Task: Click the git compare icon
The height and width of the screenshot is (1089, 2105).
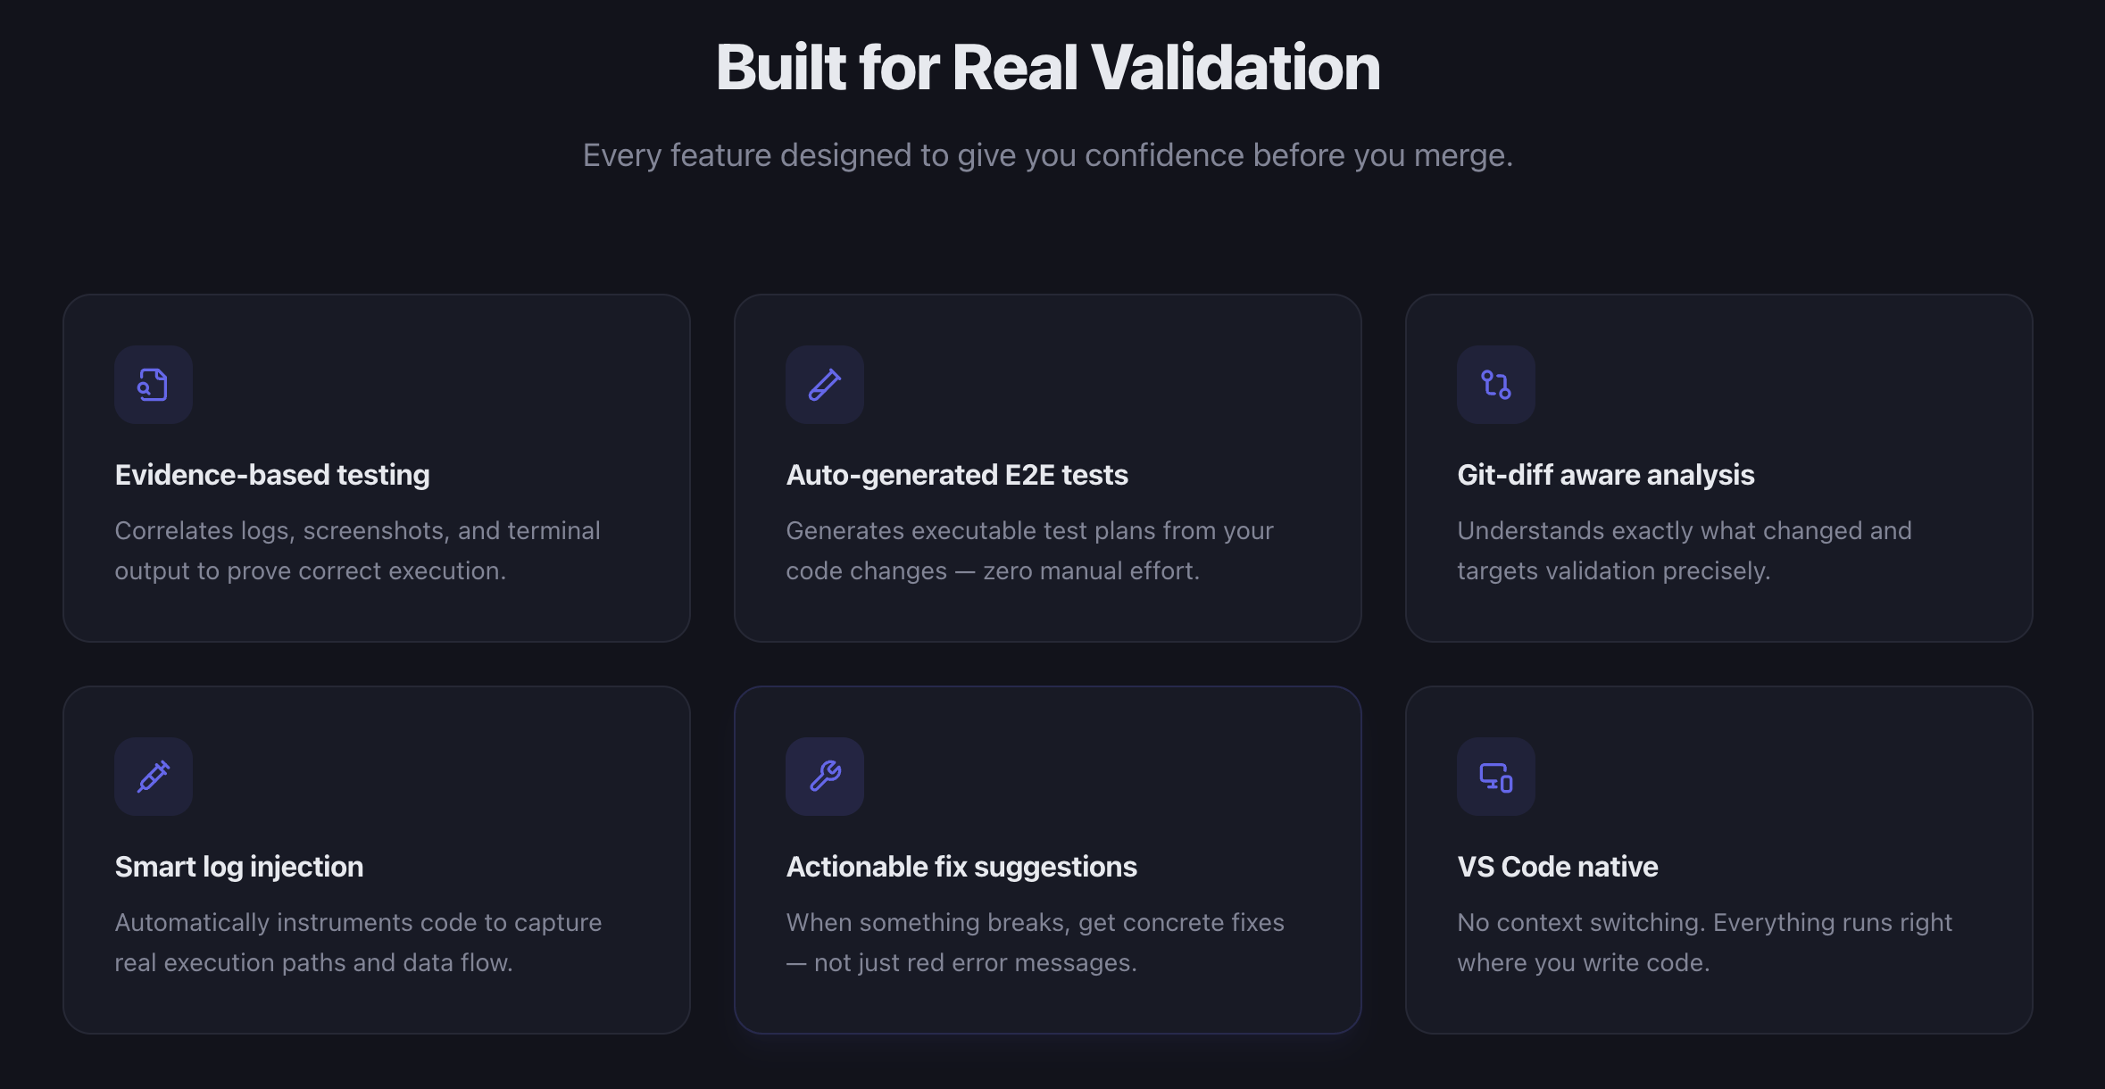Action: [x=1495, y=385]
